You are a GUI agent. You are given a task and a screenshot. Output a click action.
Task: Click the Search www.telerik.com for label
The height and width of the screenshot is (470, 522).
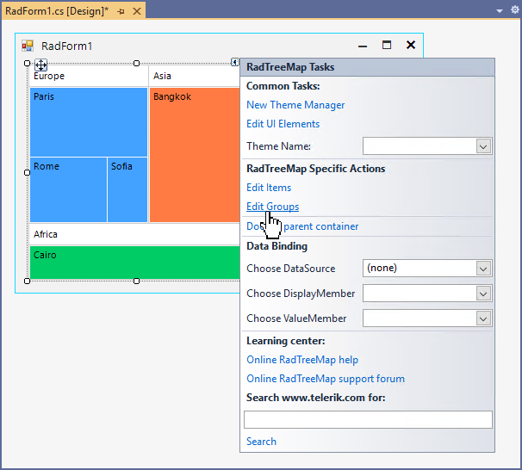(x=315, y=398)
